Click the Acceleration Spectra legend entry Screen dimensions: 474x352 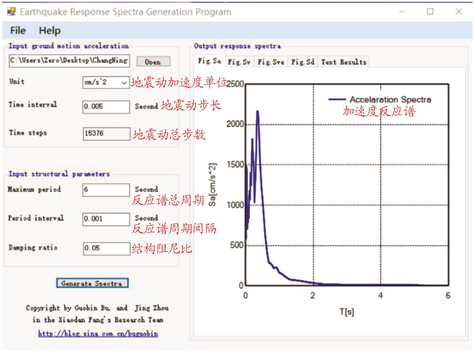tap(380, 99)
